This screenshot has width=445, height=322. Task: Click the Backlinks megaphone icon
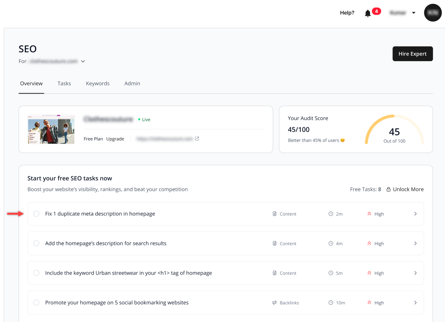click(274, 303)
